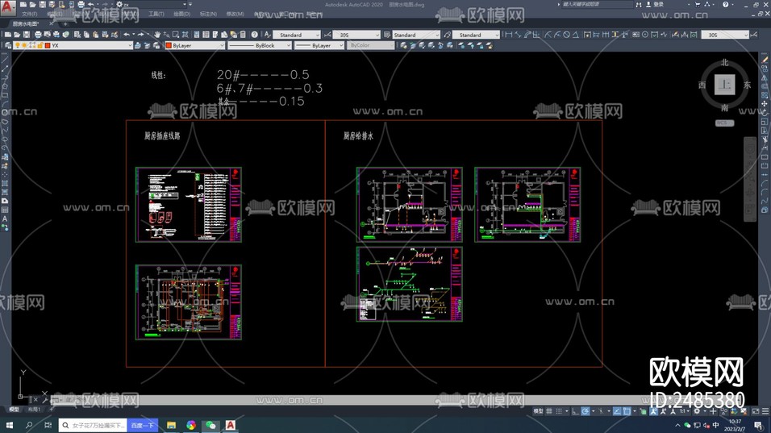
Task: Switch to the 厨房水电图 drawing tab
Action: pos(26,23)
